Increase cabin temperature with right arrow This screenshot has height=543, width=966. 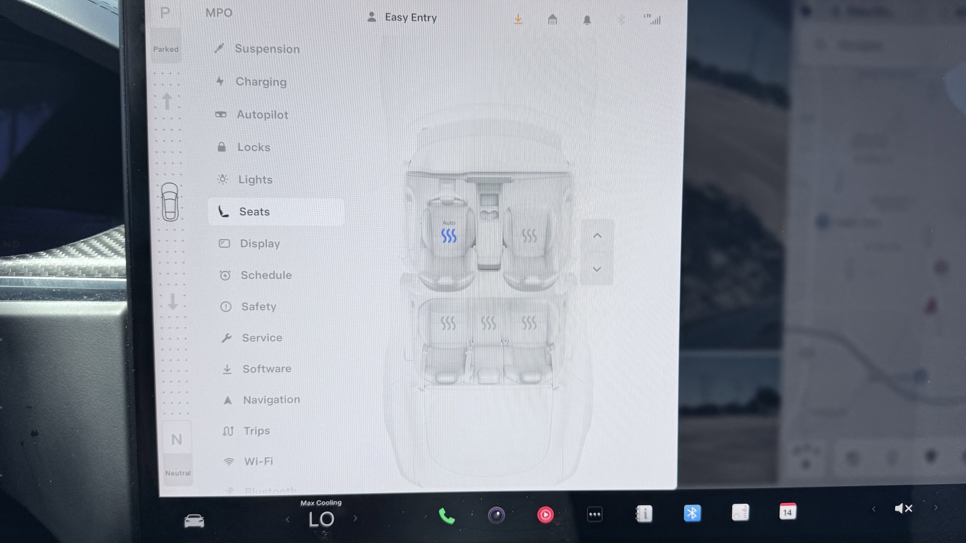pos(355,518)
